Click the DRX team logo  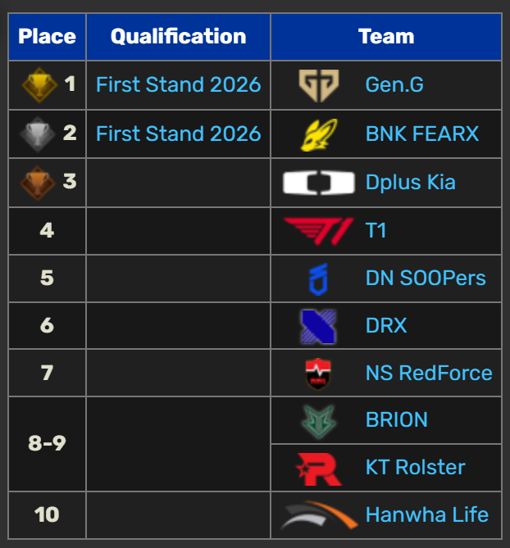coord(318,325)
